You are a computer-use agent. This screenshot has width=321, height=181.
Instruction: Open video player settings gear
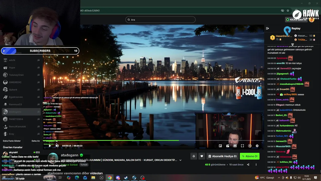(x=257, y=146)
